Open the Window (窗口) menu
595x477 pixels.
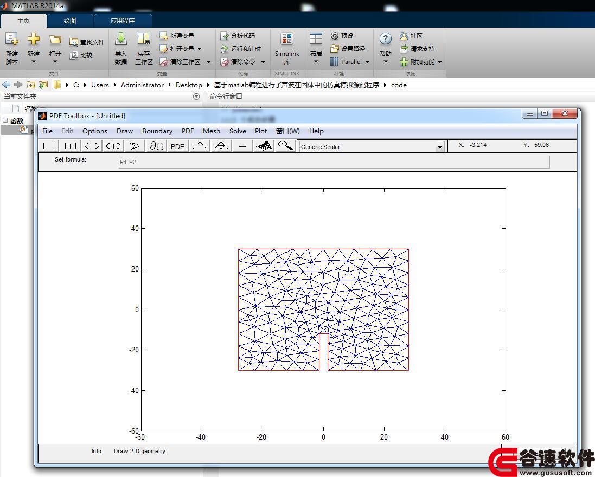point(287,131)
